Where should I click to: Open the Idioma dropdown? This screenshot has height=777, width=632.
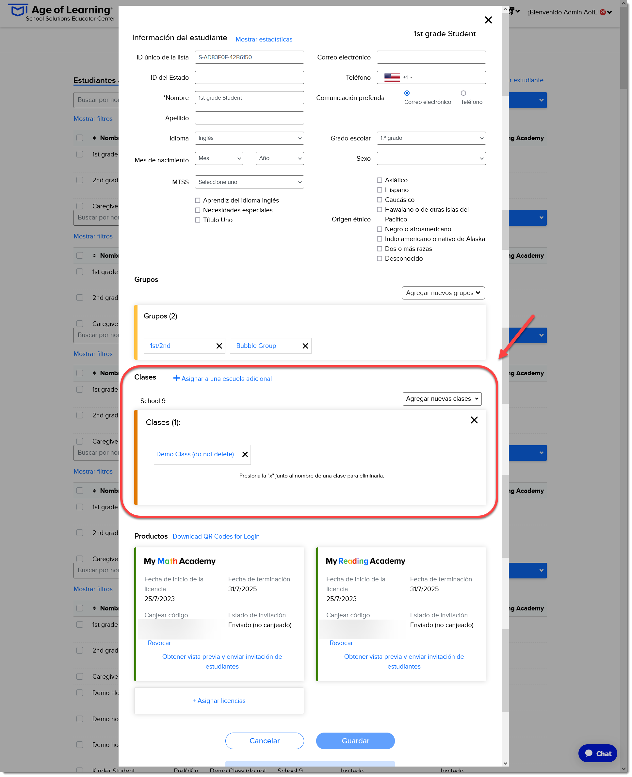tap(249, 138)
